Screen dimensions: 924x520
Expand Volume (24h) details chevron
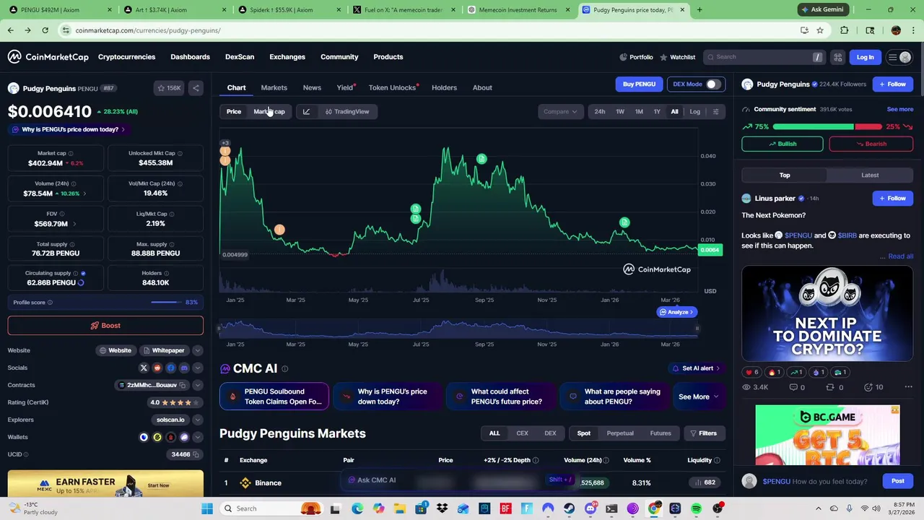coord(84,194)
